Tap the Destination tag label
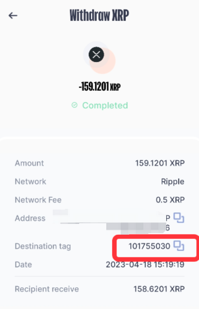Viewport: 199px width, 309px height. (43, 246)
